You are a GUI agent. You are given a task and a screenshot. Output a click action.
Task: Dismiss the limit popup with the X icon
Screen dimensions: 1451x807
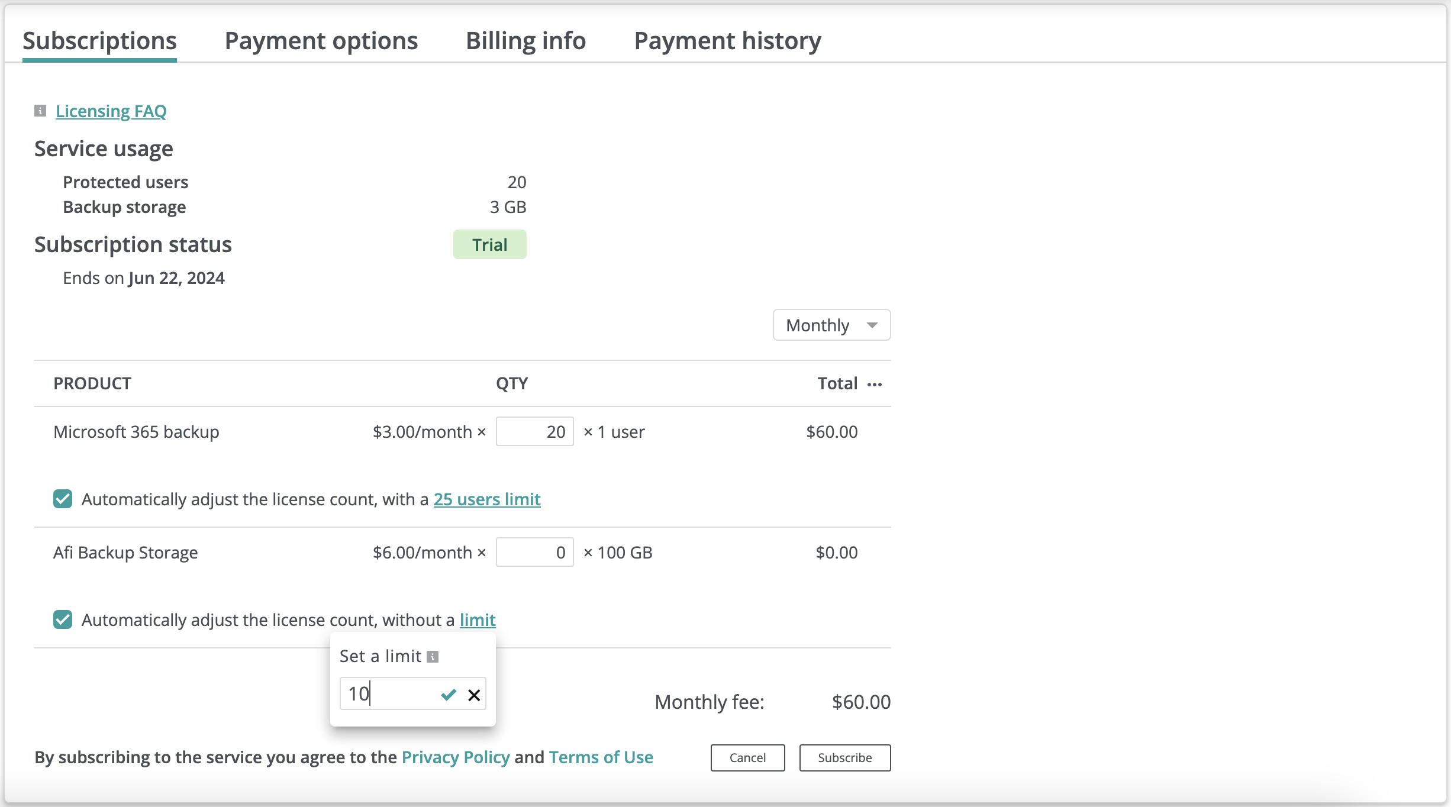[474, 695]
